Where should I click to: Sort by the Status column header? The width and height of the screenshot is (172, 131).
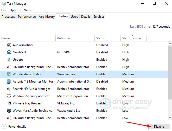coord(107,38)
